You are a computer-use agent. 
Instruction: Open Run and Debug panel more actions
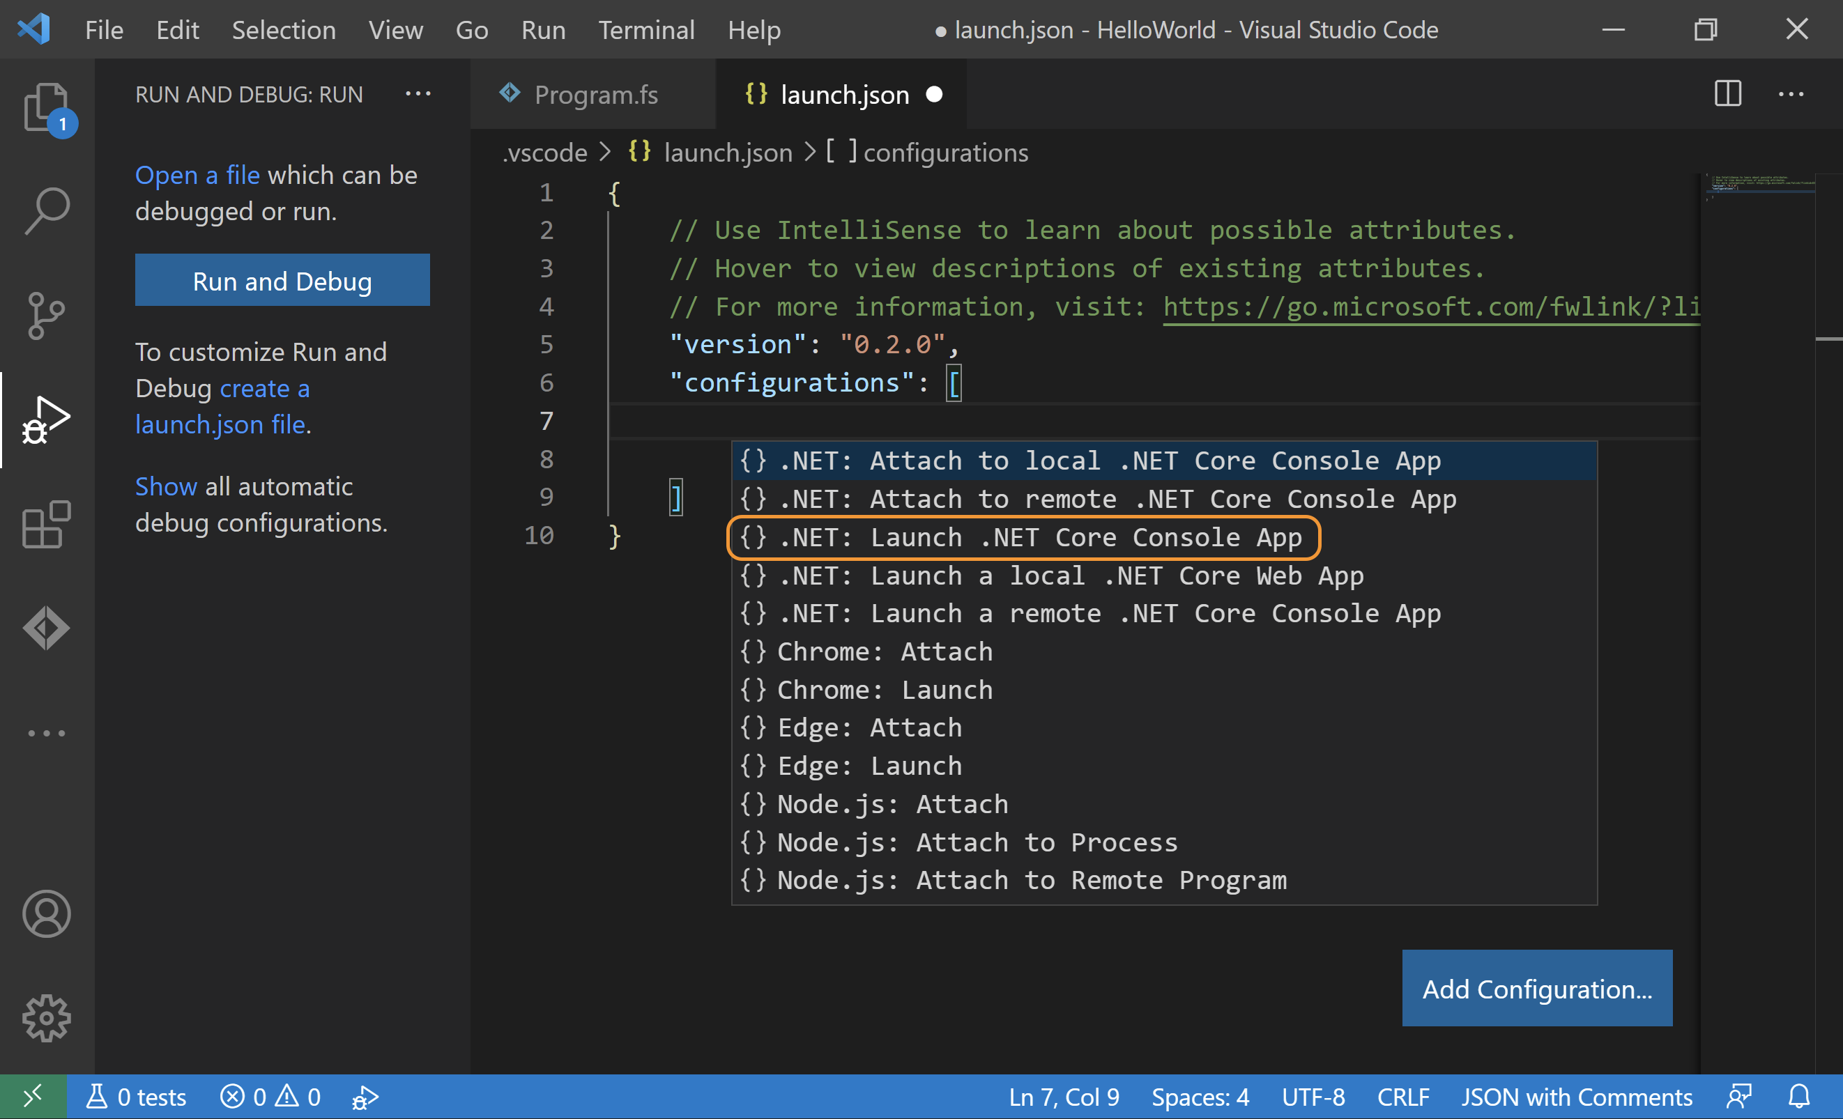tap(418, 94)
